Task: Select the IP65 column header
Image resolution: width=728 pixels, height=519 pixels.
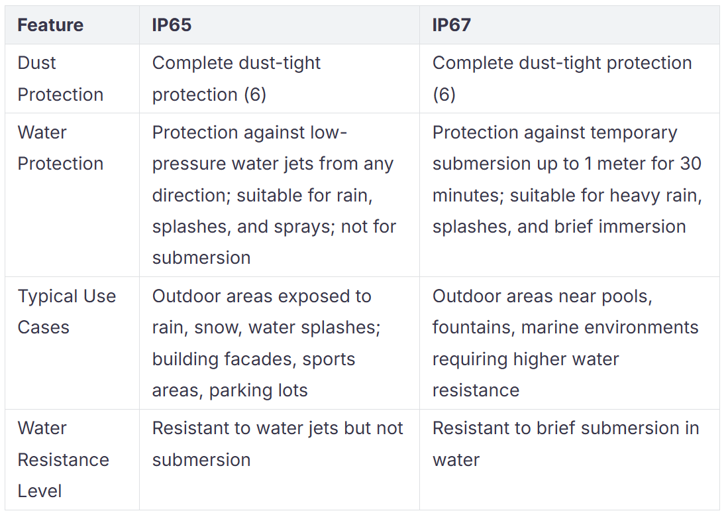Action: point(172,25)
